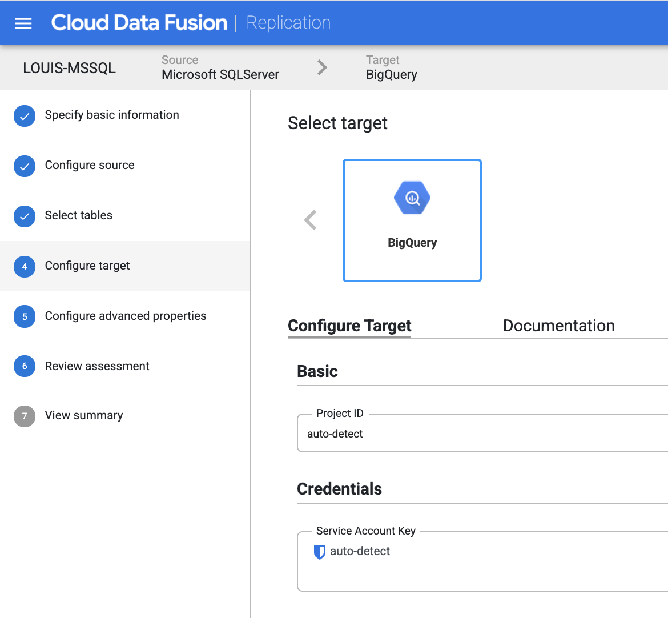
Task: Open the hamburger navigation menu
Action: (x=23, y=23)
